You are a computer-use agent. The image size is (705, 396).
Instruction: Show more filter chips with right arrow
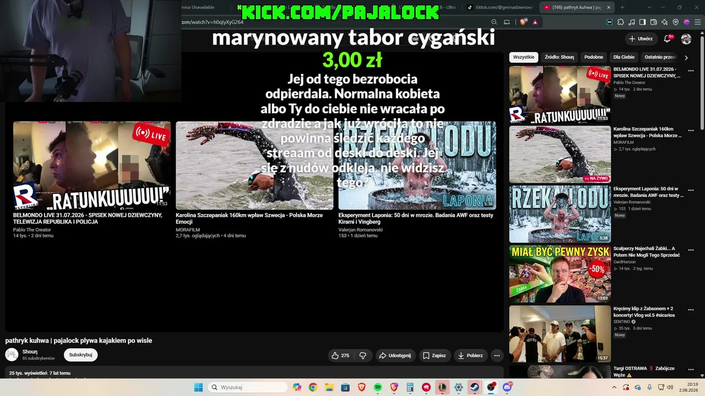pos(686,57)
